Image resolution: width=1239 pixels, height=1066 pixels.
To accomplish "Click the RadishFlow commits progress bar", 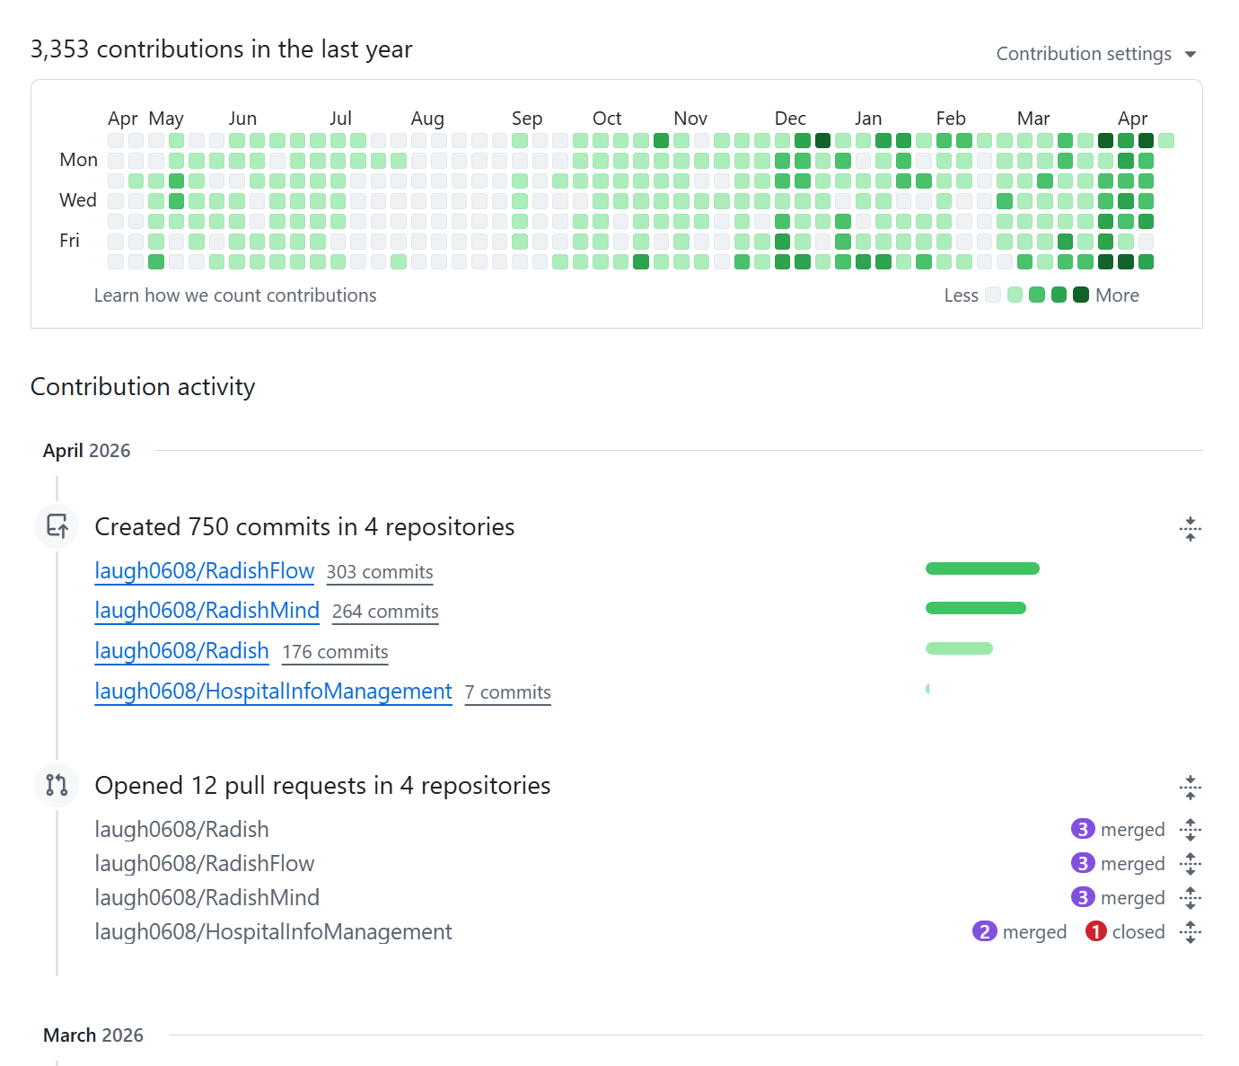I will (x=982, y=568).
